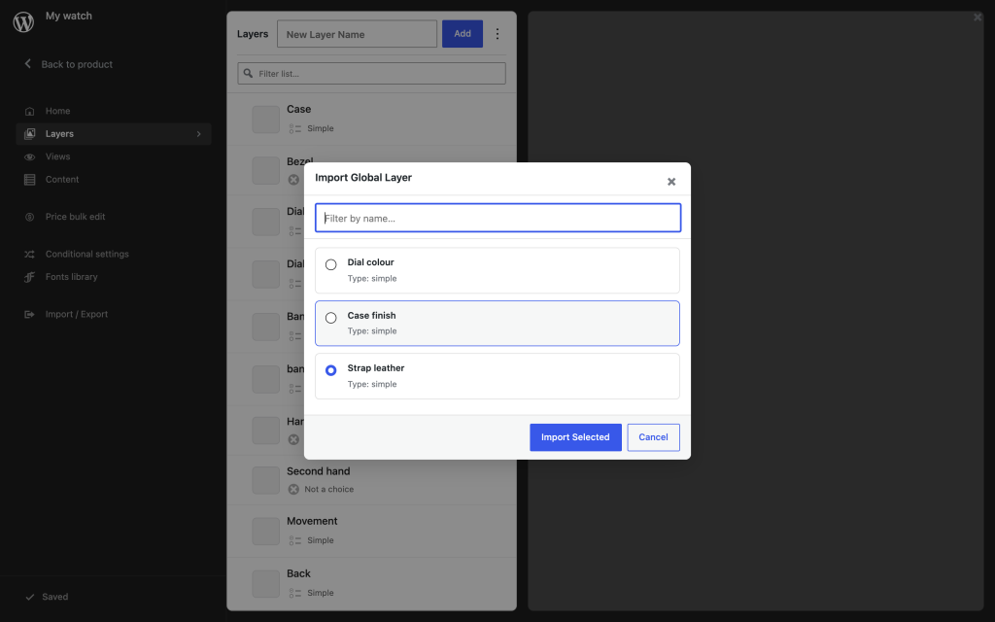
Task: Click the Case layer thumbnail
Action: 266,120
